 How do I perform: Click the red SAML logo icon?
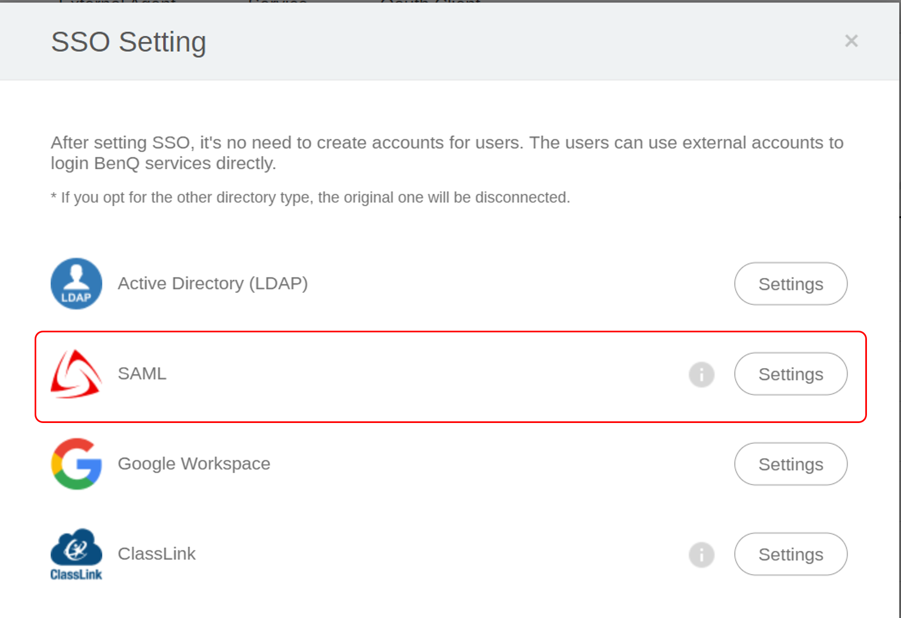point(76,374)
